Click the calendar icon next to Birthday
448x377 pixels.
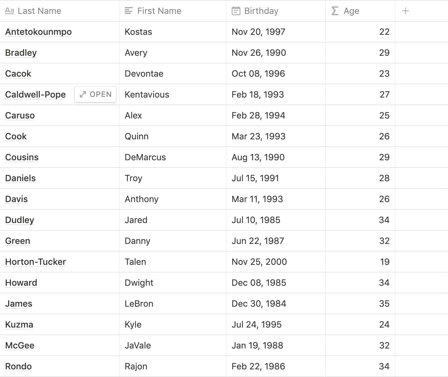(x=235, y=10)
